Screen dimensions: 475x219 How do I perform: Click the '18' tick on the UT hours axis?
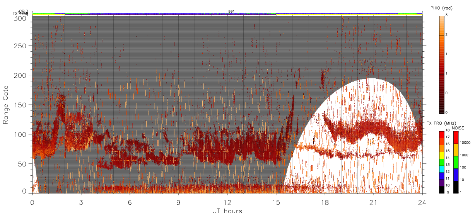325,202
